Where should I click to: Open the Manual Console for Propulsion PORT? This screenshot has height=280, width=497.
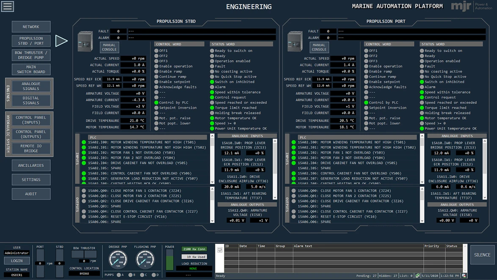click(x=319, y=47)
